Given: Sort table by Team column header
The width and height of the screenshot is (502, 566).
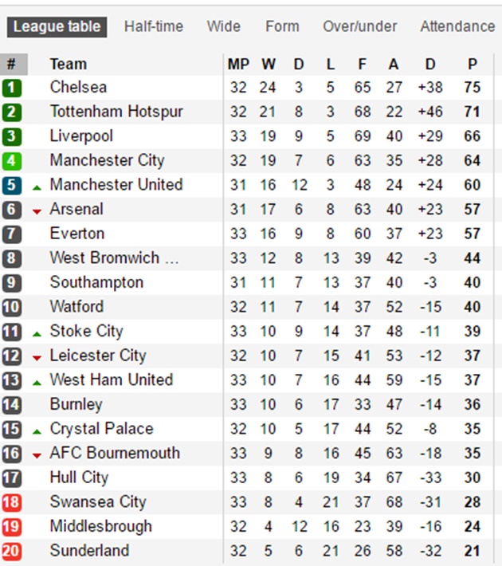Looking at the screenshot, I should (69, 64).
